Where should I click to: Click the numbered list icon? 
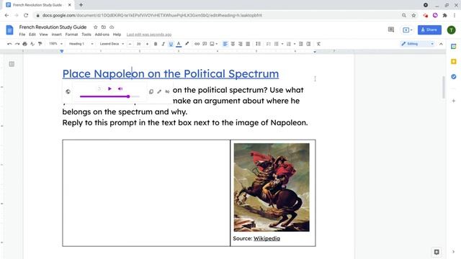[x=289, y=44]
